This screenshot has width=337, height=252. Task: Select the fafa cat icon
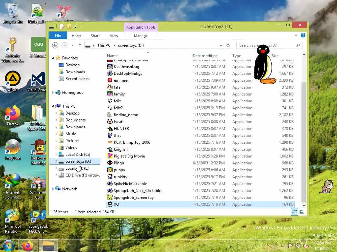pyautogui.click(x=110, y=87)
